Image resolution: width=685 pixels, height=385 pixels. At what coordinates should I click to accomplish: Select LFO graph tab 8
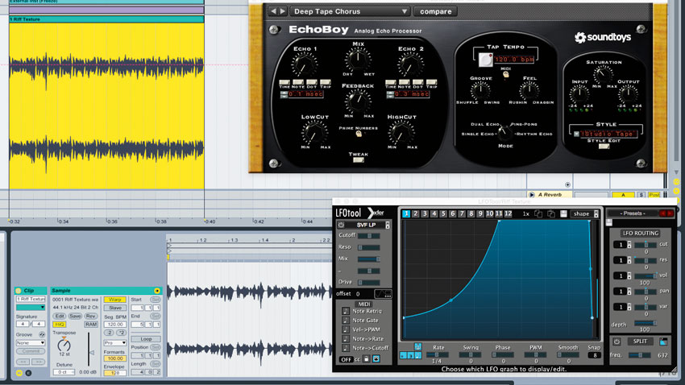click(471, 213)
